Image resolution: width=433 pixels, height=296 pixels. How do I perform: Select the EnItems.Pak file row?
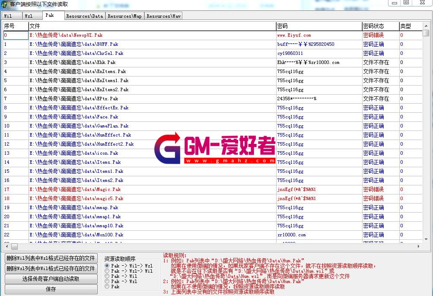pos(212,71)
